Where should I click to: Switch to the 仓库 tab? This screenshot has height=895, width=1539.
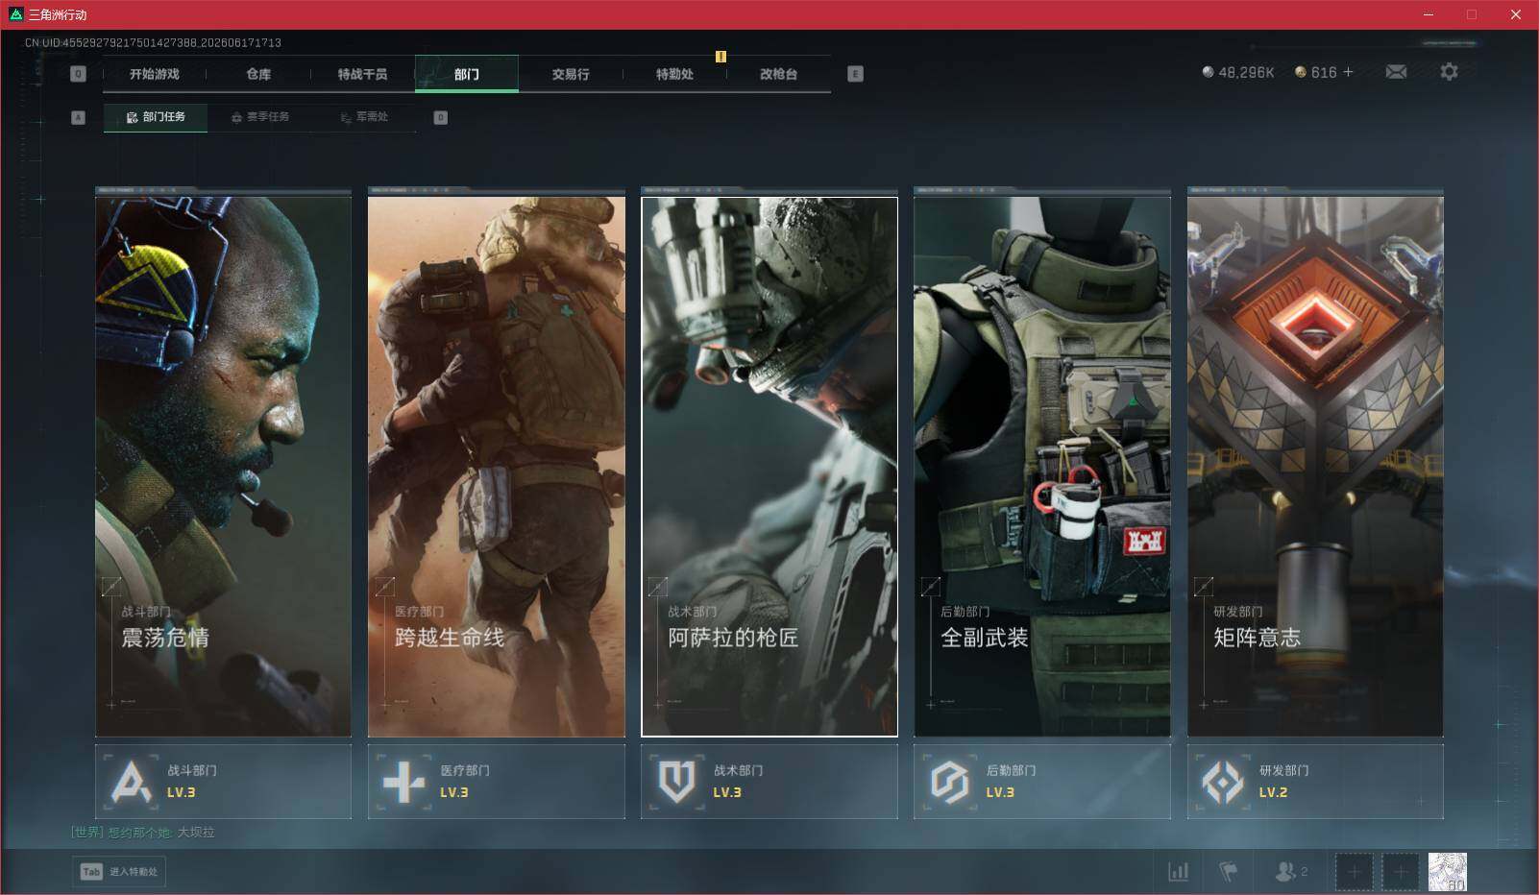pos(258,74)
